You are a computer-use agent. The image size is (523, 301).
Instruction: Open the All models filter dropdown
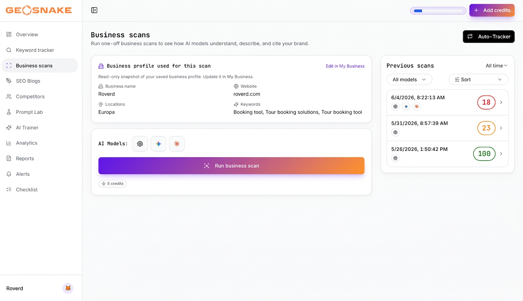(x=409, y=79)
